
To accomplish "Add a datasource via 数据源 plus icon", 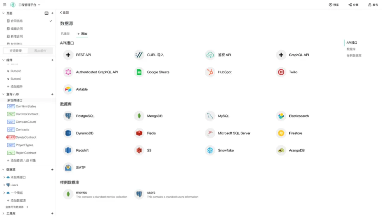I will [52, 170].
